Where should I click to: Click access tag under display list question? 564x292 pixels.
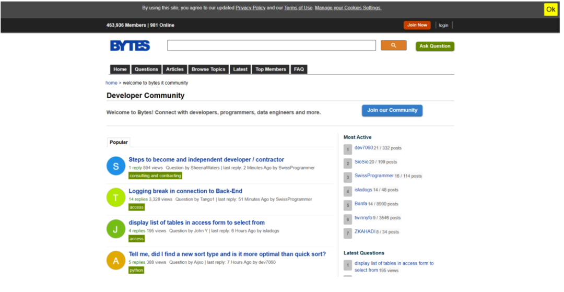[x=137, y=238]
